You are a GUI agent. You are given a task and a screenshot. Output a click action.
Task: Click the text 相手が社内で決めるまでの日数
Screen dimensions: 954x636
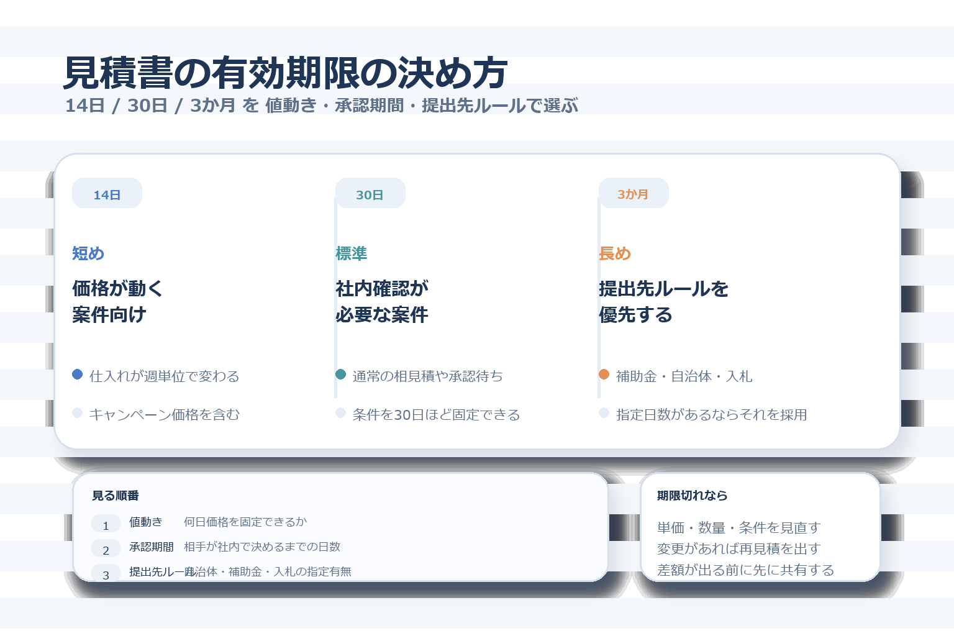pos(262,547)
